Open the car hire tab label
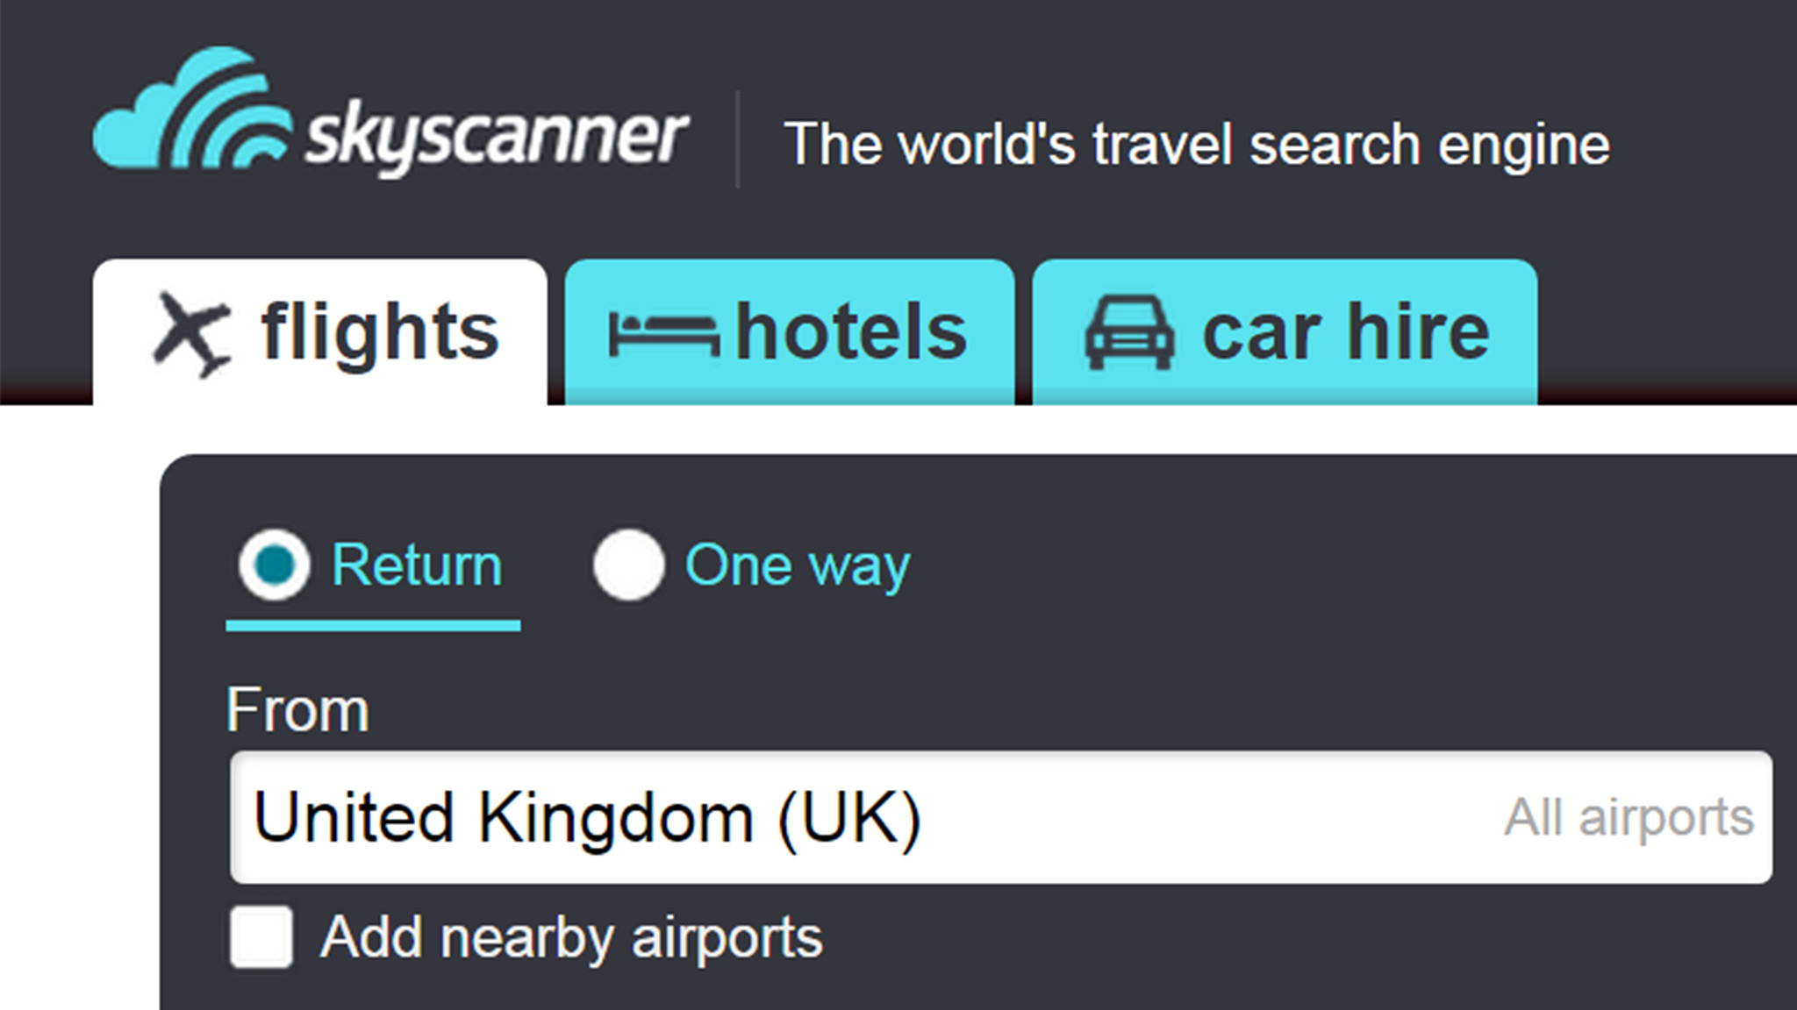The height and width of the screenshot is (1010, 1797). coord(1345,333)
